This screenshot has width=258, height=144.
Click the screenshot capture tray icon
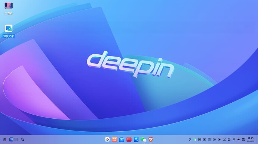(x=224, y=140)
